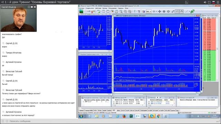The width and height of the screenshot is (221, 124).
Task: Click the green clover icon in the taskbar
Action: 131,116
